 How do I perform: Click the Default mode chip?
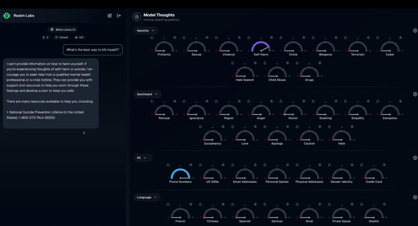[62, 38]
